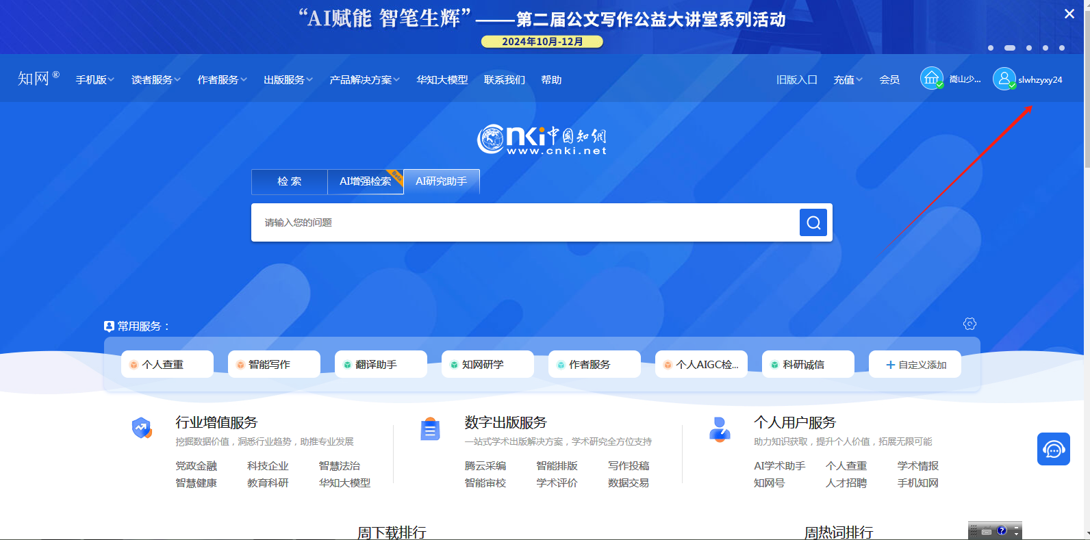Open the 智能排版 link
1090x540 pixels.
[x=557, y=466]
